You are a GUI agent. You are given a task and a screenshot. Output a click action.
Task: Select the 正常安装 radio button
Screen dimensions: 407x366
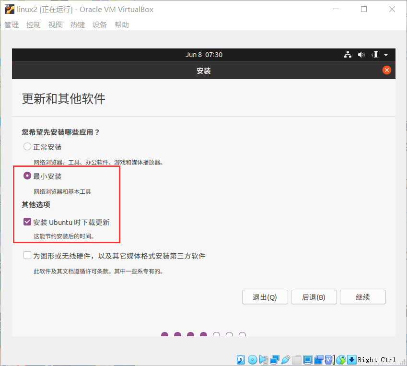click(x=27, y=146)
